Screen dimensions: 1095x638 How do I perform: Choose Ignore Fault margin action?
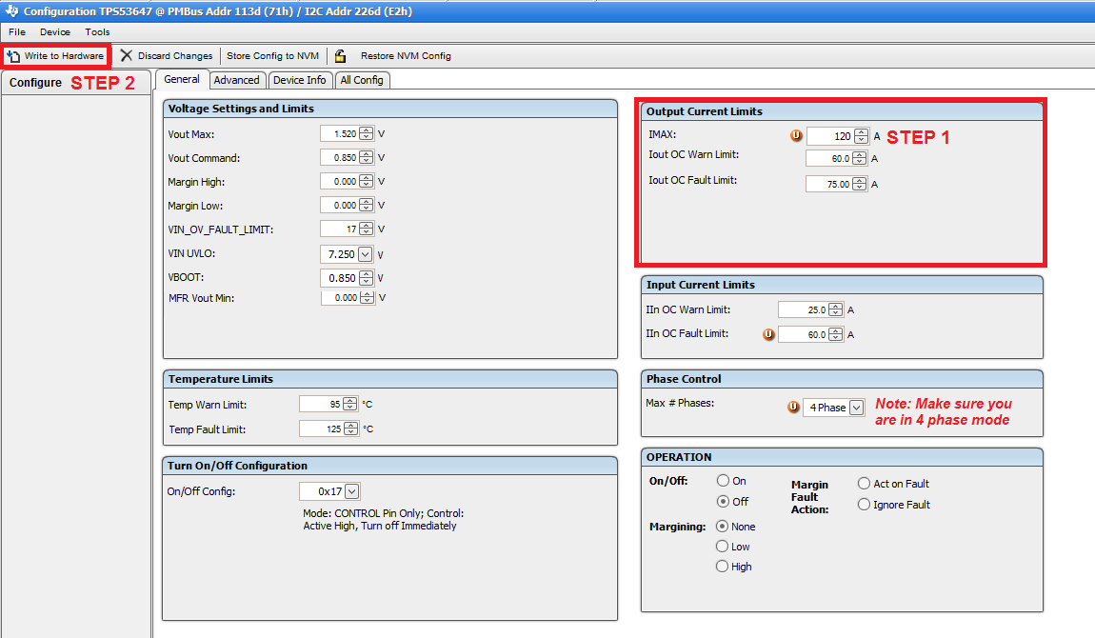(864, 504)
